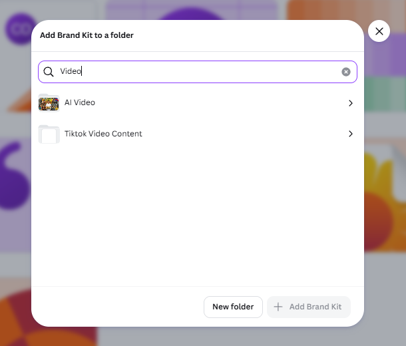
Task: Expand the Tiktok Video Content chevron
Action: coord(351,134)
